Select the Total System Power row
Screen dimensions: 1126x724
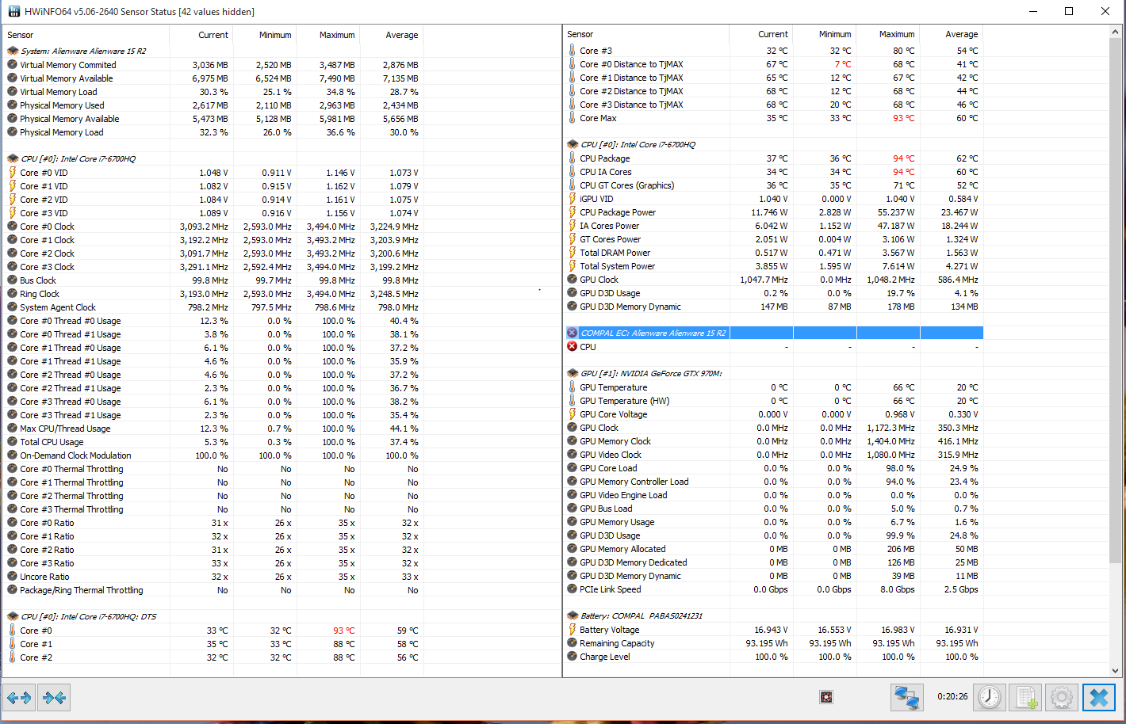(x=775, y=266)
